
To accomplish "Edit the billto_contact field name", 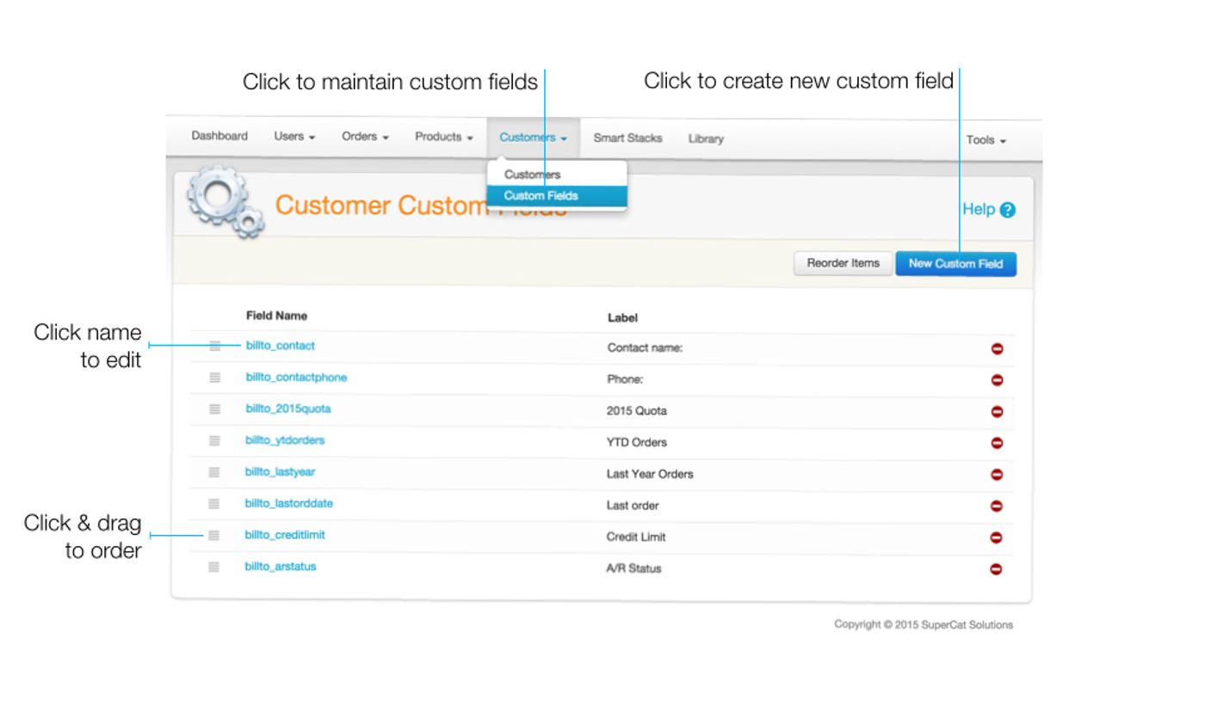I will click(x=280, y=346).
